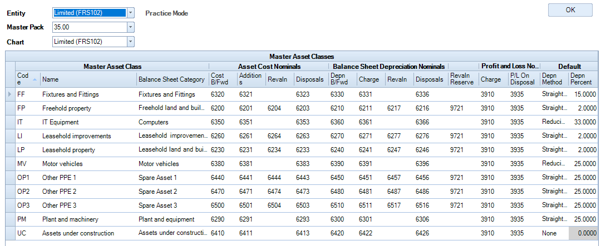Click the depreciation disposals value 6396
The image size is (601, 246).
coord(431,164)
